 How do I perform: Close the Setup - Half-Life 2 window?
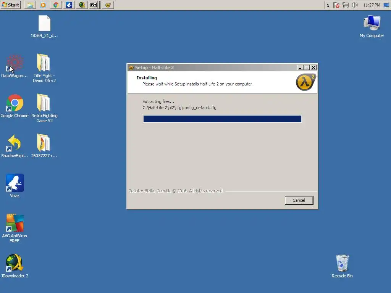point(313,68)
